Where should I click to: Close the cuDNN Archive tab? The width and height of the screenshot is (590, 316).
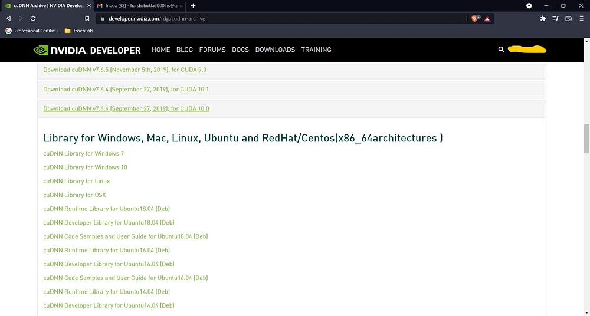coord(89,6)
